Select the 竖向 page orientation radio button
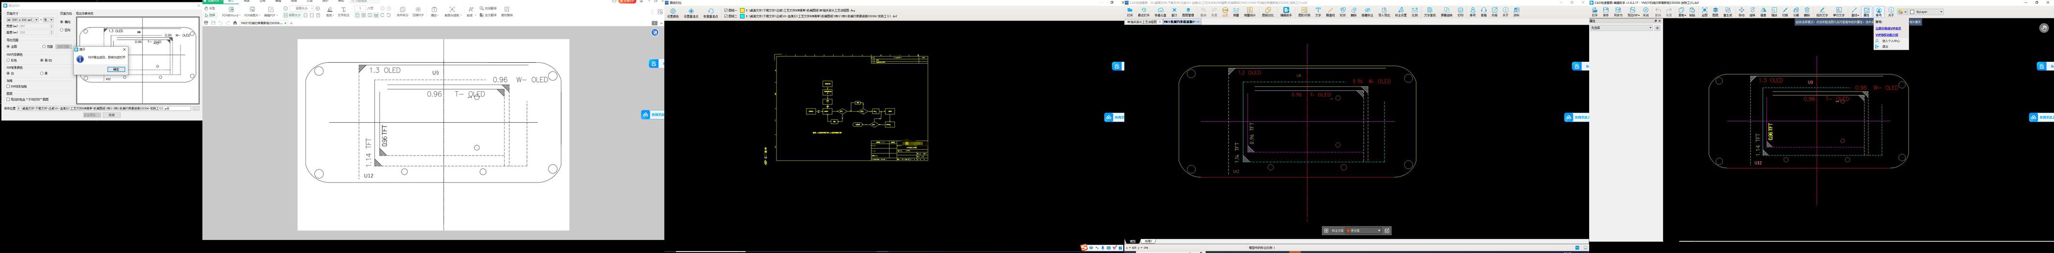The width and height of the screenshot is (2054, 253). 61,30
